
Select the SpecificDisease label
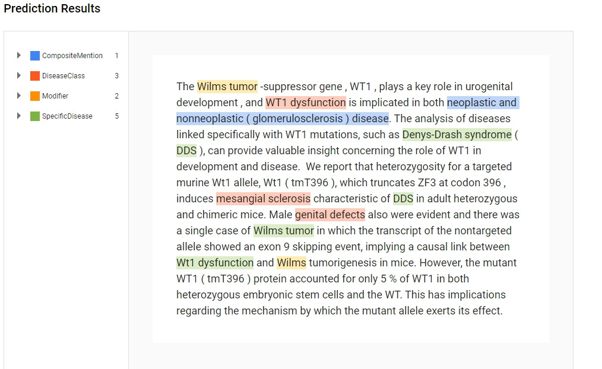click(x=67, y=116)
